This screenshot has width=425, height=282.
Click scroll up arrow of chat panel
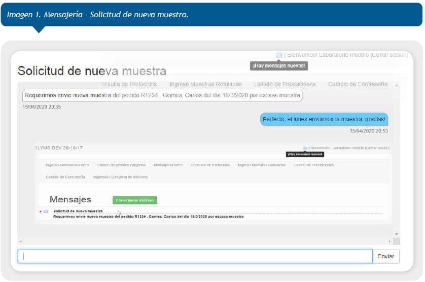(397, 85)
